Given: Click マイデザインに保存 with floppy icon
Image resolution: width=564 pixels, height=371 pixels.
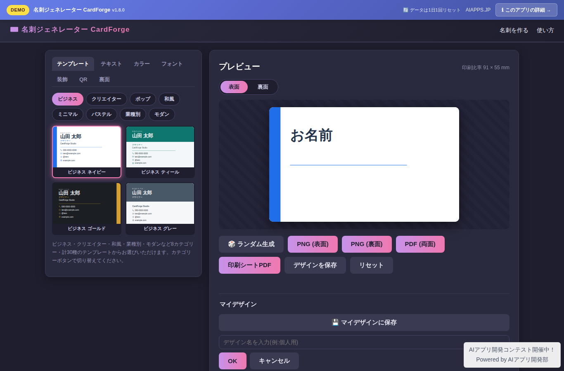Looking at the screenshot, I should tap(364, 322).
